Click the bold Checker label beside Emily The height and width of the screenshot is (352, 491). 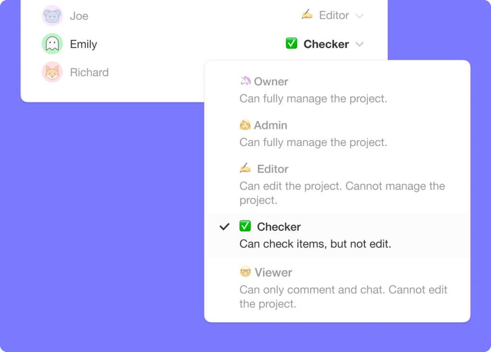pos(326,44)
